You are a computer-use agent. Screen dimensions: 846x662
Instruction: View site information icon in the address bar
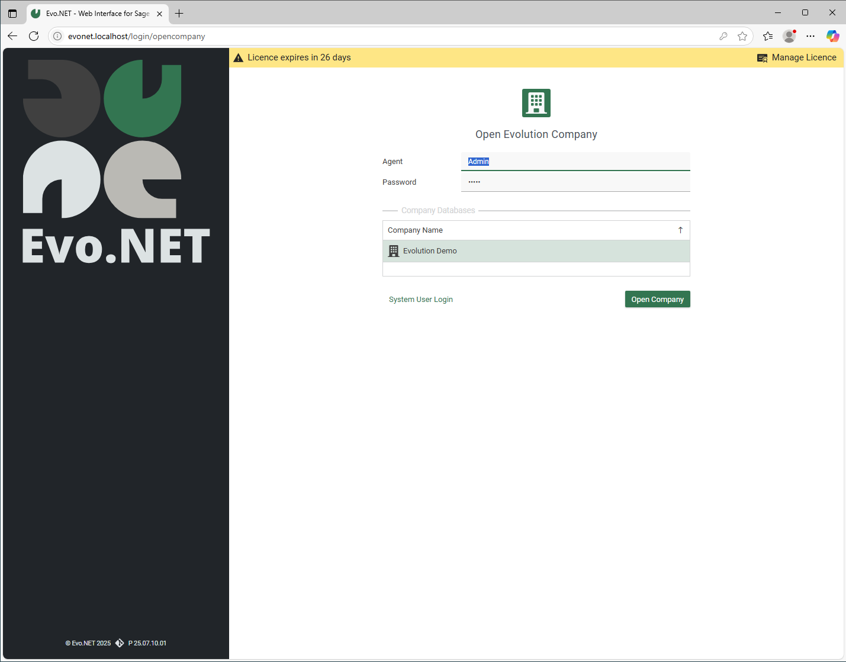click(57, 36)
